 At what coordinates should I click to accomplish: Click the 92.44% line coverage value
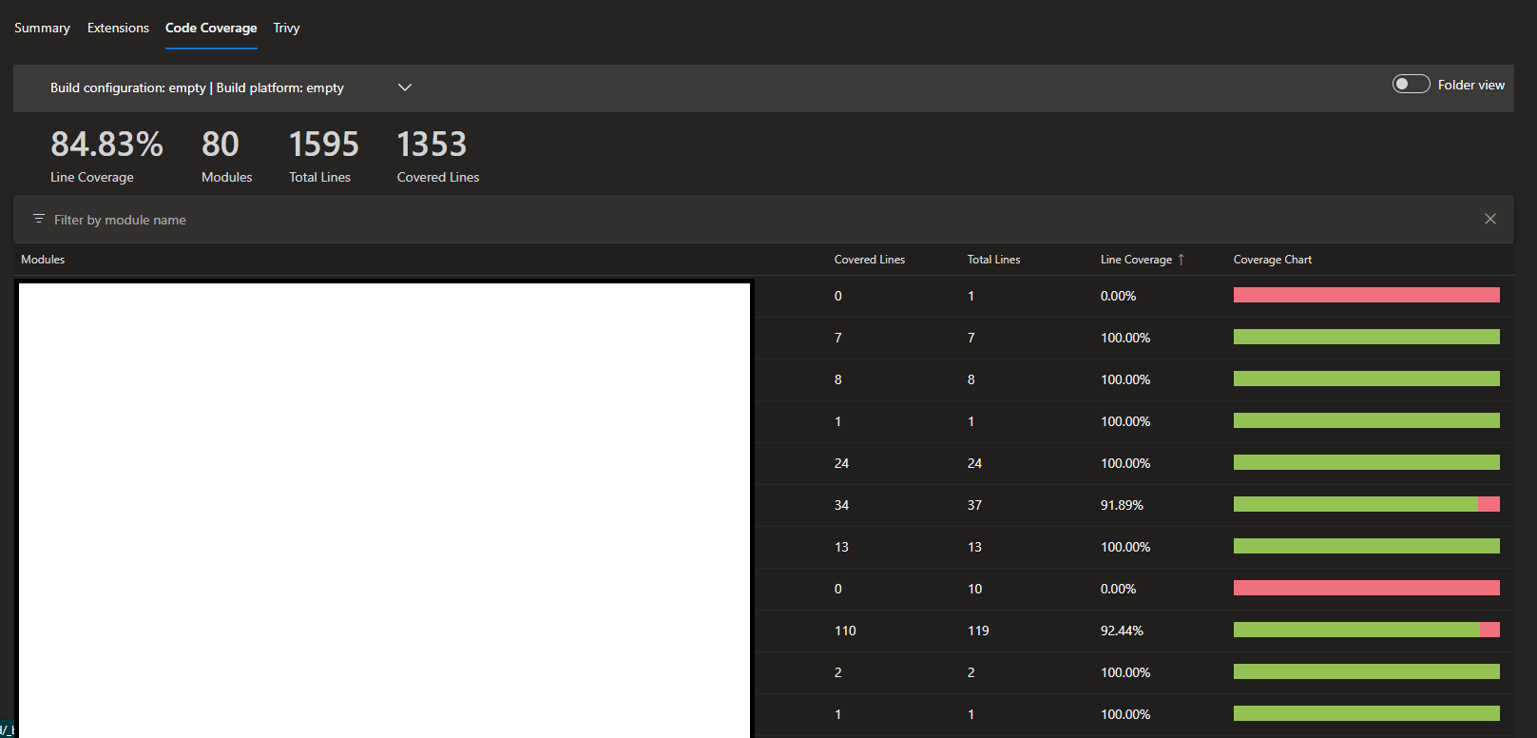(1122, 631)
